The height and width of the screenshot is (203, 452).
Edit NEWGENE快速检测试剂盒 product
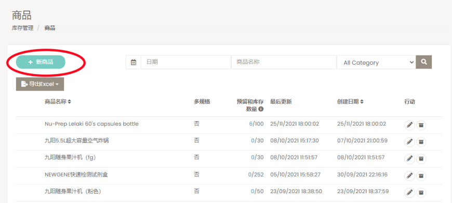tap(409, 176)
